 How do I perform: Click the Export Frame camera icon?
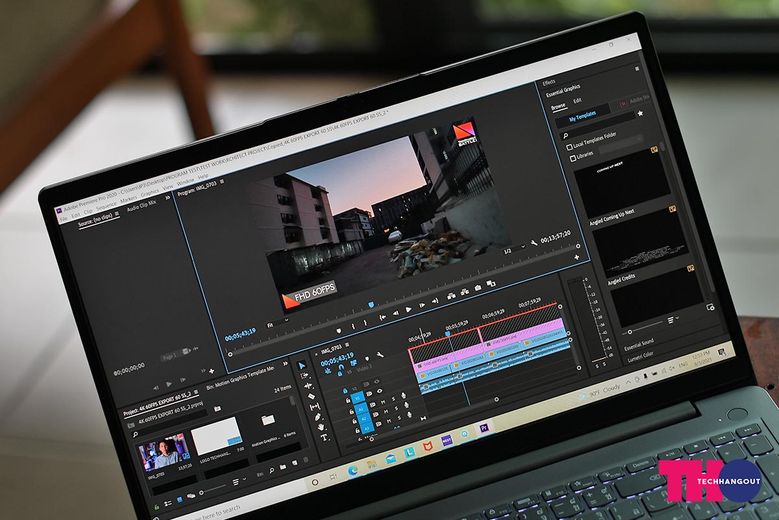[x=478, y=288]
